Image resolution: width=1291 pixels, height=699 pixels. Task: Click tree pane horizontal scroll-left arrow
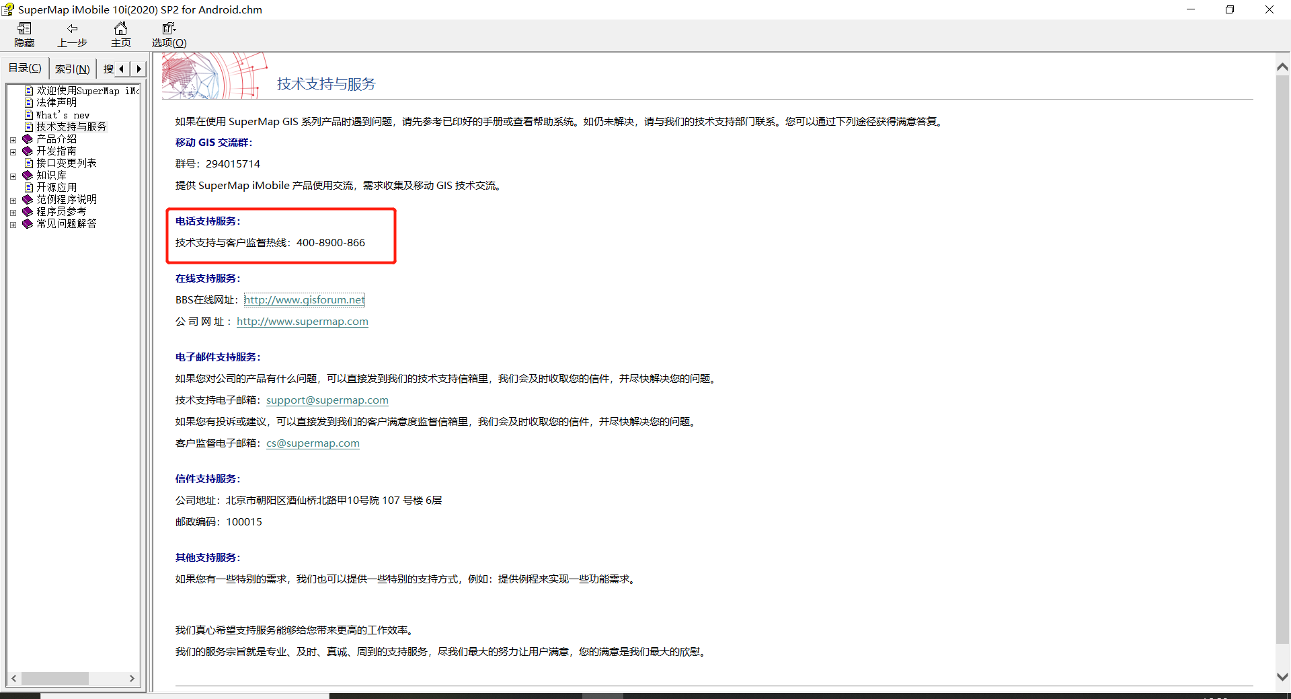click(14, 678)
